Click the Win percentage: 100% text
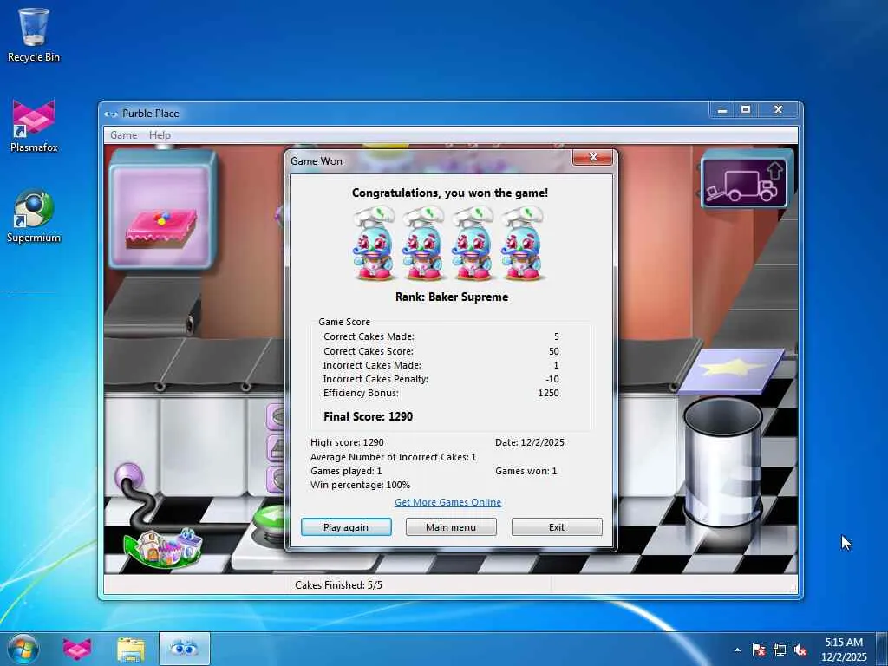 tap(360, 485)
